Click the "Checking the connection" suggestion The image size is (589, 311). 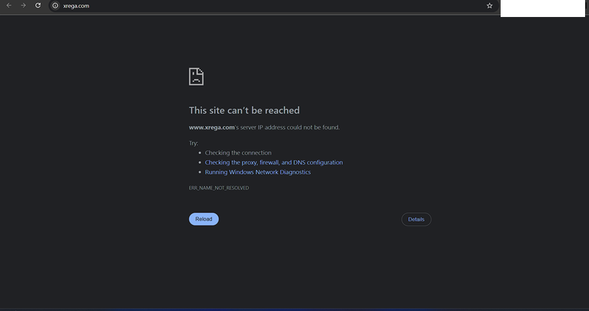[238, 153]
